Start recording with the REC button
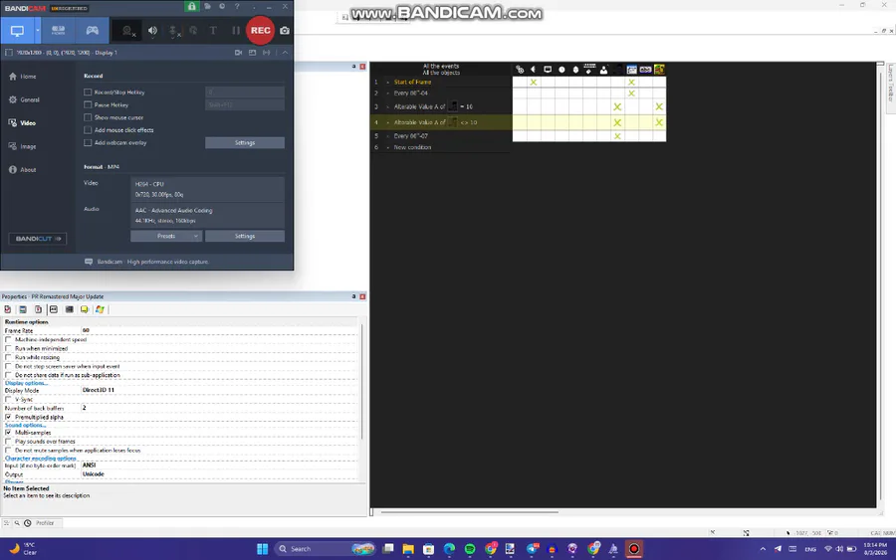 click(260, 30)
